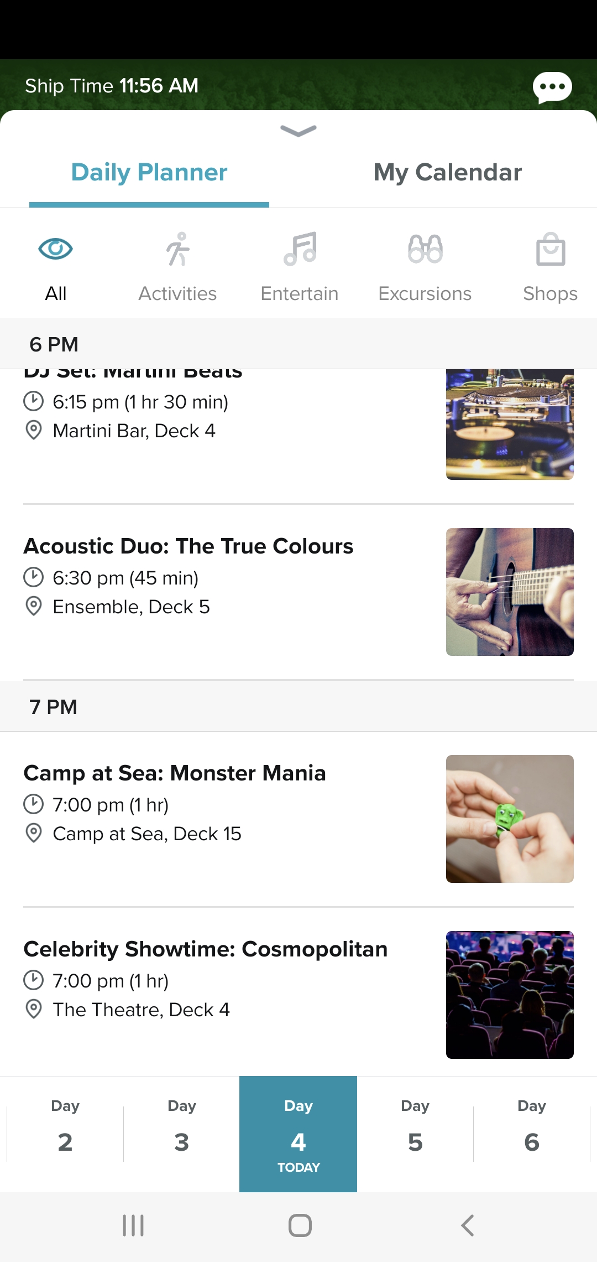
Task: Open the chat bubble icon
Action: click(552, 87)
